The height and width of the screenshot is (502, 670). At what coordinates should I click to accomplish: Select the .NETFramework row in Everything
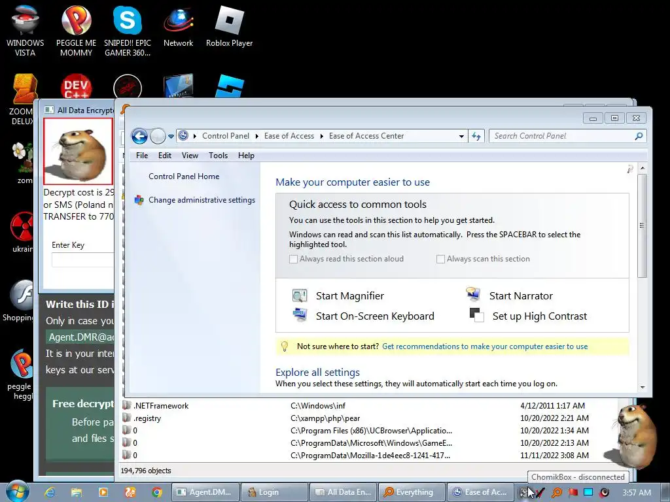point(368,405)
